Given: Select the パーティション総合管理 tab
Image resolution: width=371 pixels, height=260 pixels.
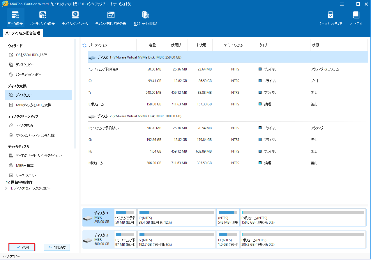Looking at the screenshot, I should (x=23, y=33).
